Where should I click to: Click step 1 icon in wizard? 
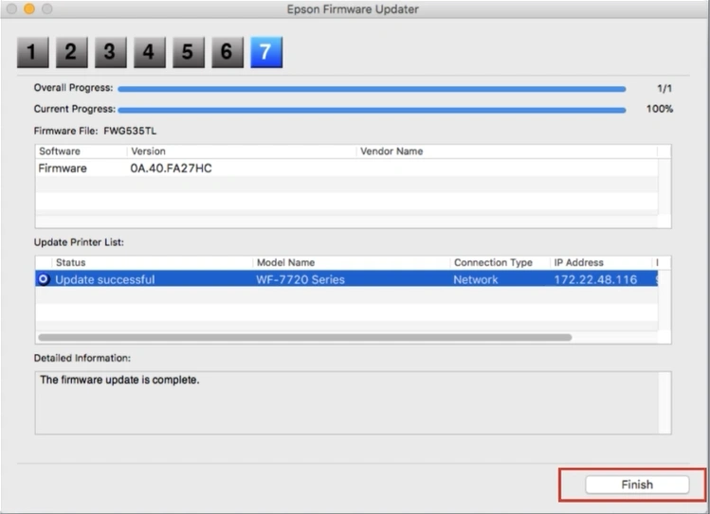32,52
